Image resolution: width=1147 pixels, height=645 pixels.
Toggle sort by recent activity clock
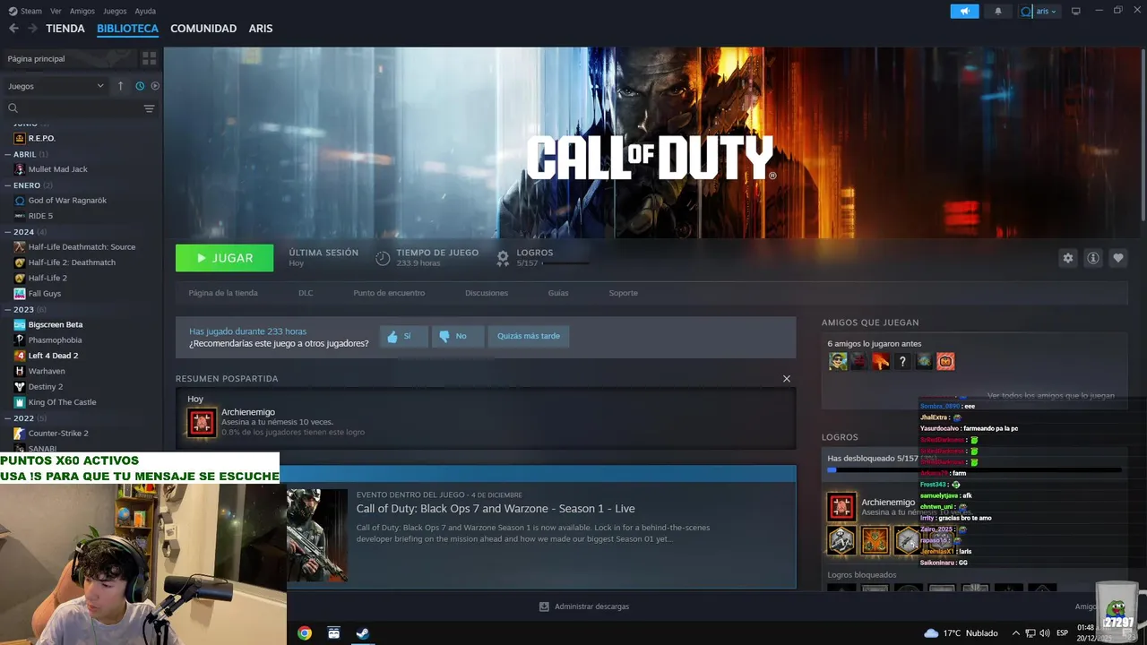(x=140, y=86)
